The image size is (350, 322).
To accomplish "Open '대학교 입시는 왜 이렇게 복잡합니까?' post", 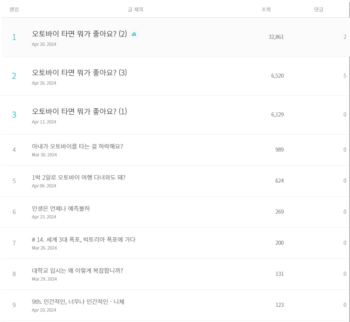I will [77, 271].
